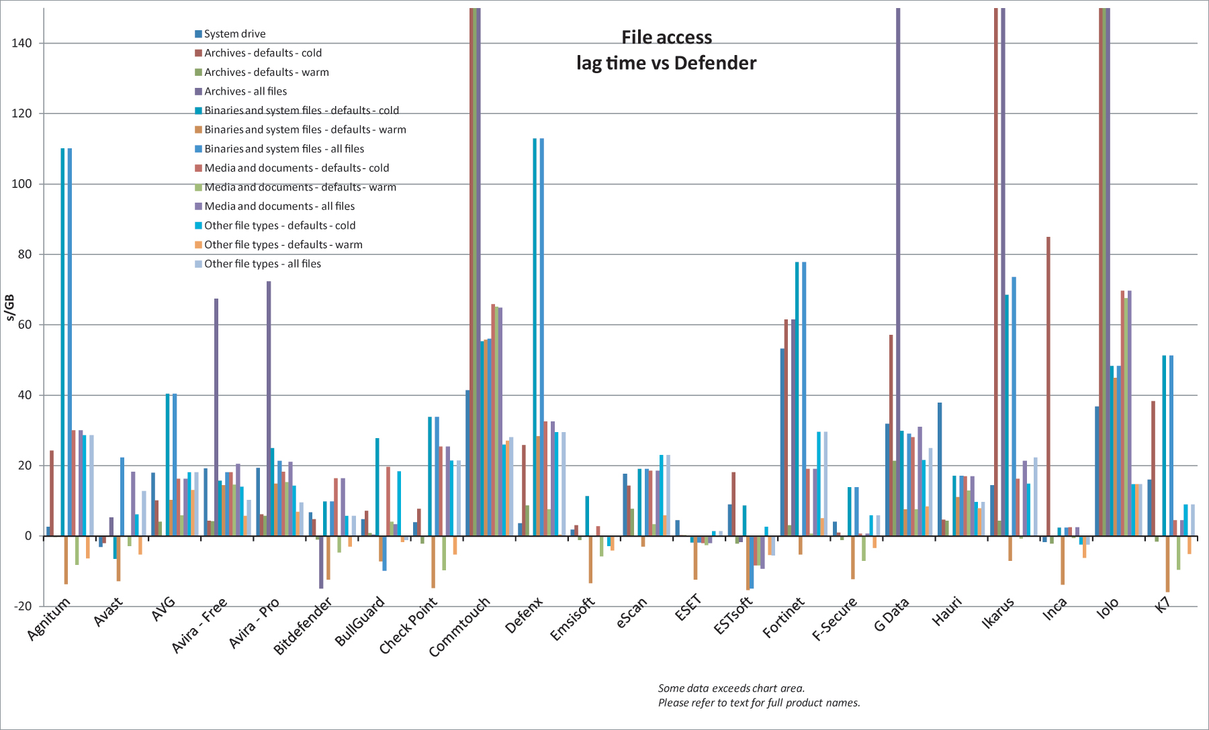Click the Hauri x-axis label
The width and height of the screenshot is (1209, 730).
[948, 611]
